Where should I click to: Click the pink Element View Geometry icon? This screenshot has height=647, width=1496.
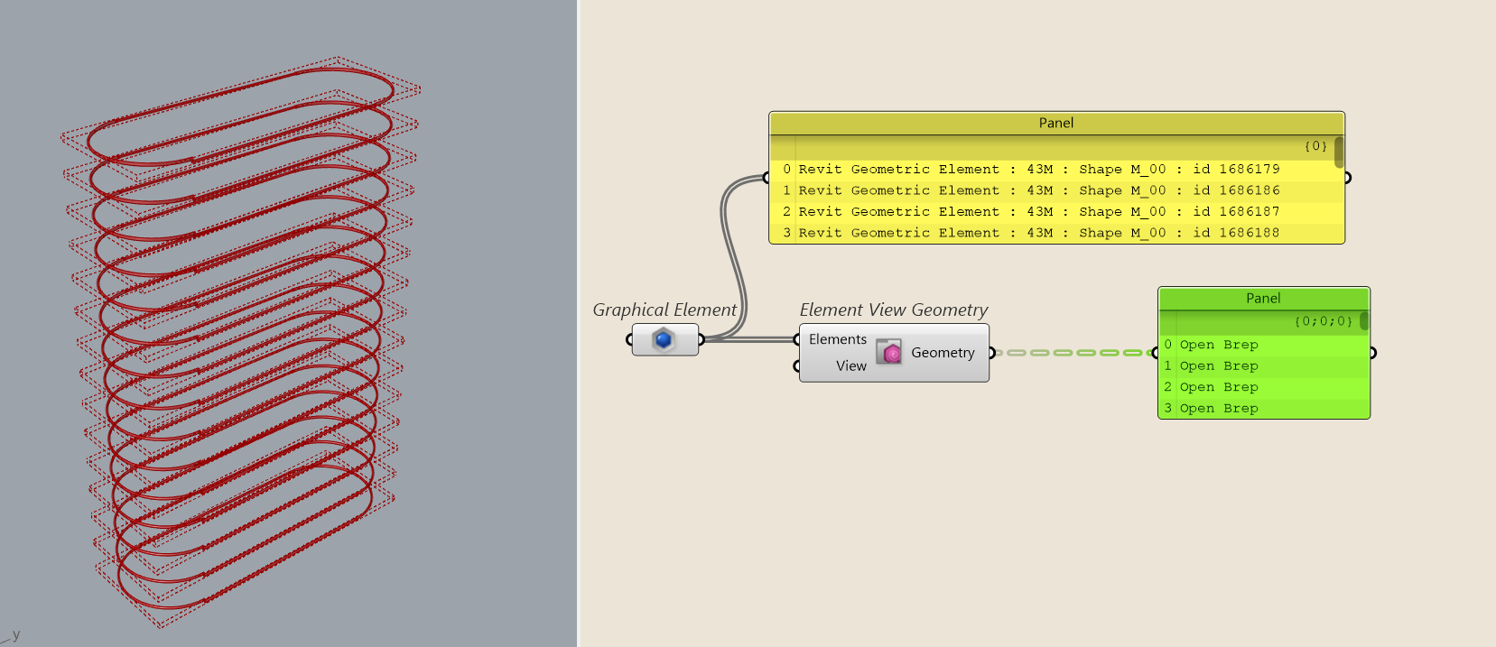tap(889, 353)
